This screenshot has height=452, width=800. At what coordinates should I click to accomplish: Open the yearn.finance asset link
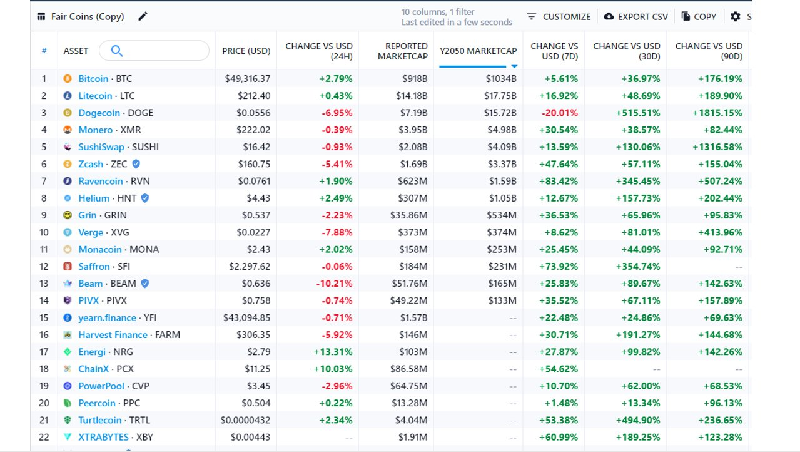click(107, 318)
